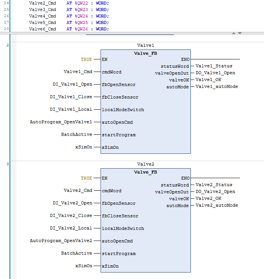Click the Valve2 instance name above block

click(x=146, y=164)
